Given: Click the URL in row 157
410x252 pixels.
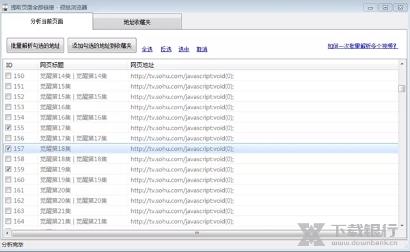Looking at the screenshot, I should coord(182,149).
